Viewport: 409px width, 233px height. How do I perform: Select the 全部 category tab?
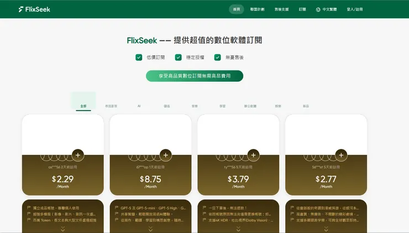[x=83, y=106]
